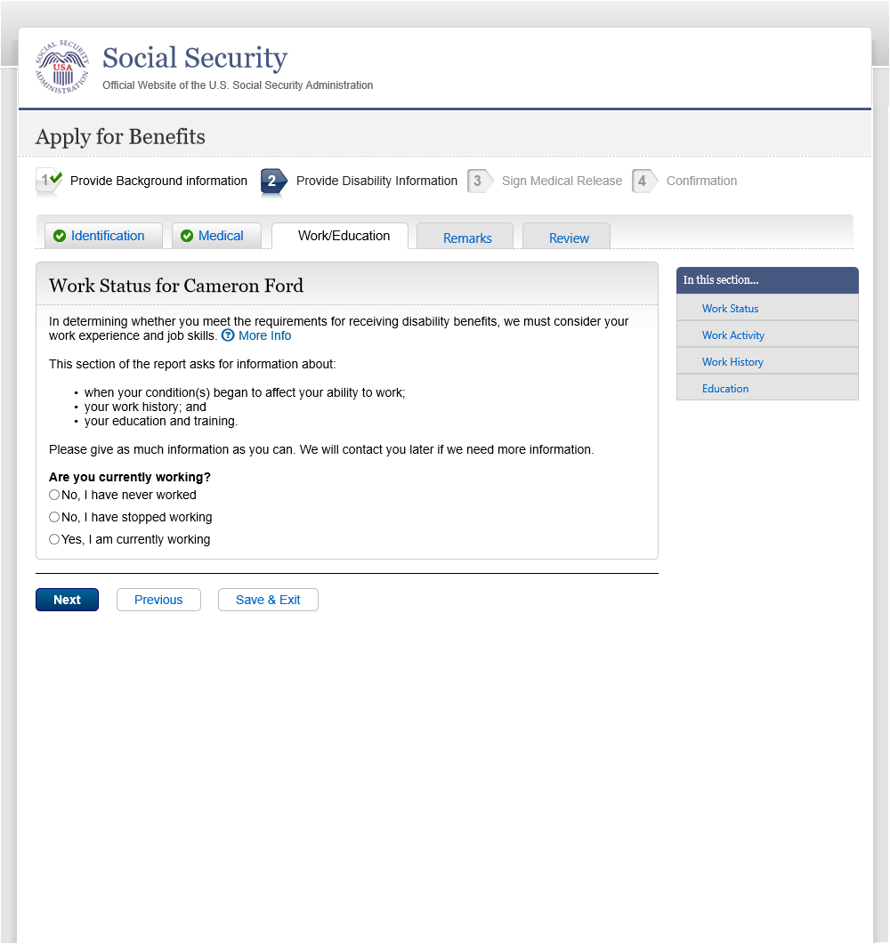Select "Yes, I am currently working"

coord(54,539)
